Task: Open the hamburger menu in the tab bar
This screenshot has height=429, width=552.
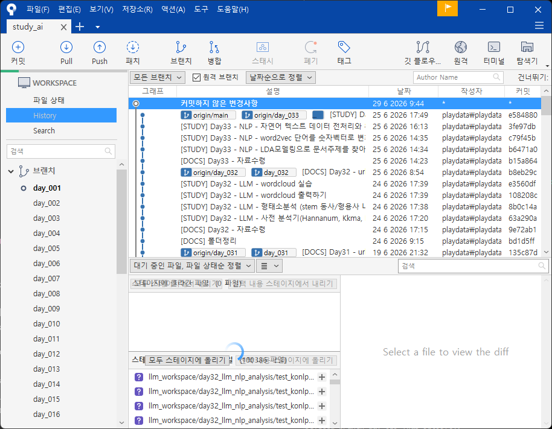Action: (539, 26)
